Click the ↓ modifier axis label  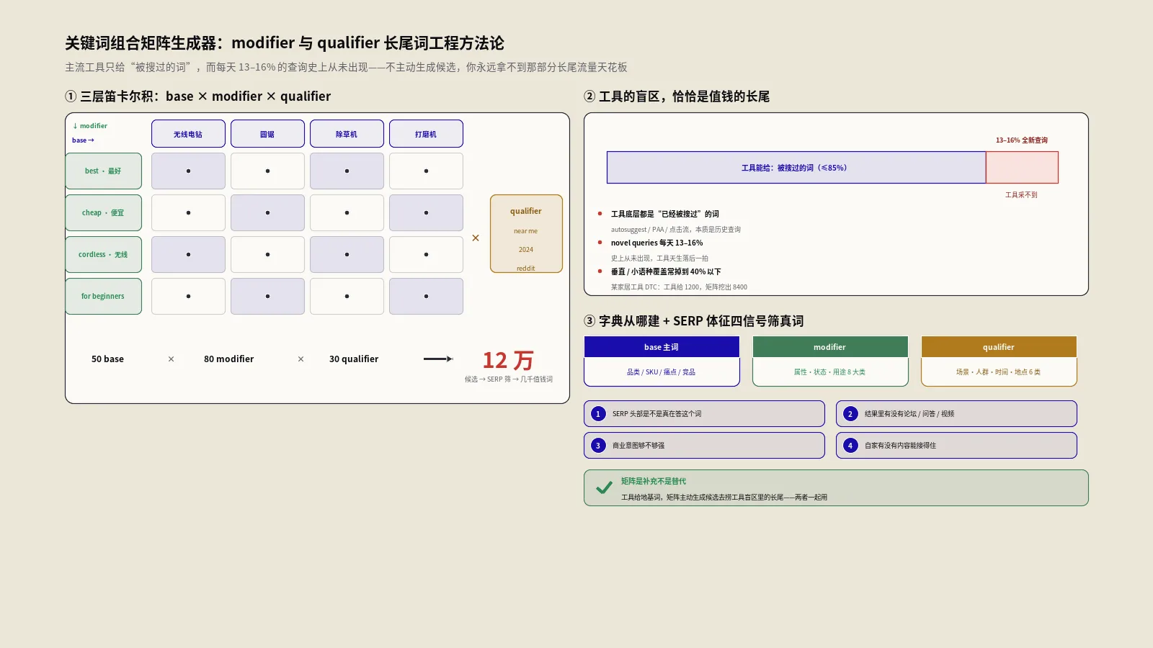pyautogui.click(x=90, y=126)
